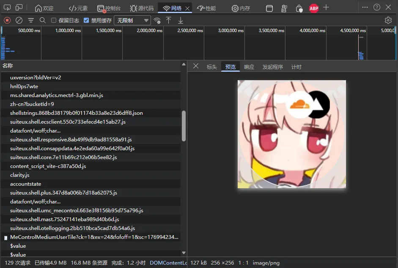Viewport: 398px width, 268px height.
Task: Open network settings gear
Action: pyautogui.click(x=388, y=20)
